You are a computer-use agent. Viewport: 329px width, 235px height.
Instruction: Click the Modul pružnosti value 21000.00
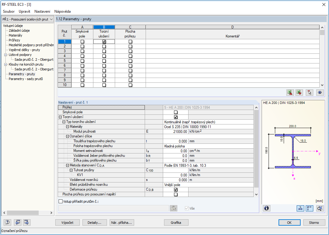[176, 132]
